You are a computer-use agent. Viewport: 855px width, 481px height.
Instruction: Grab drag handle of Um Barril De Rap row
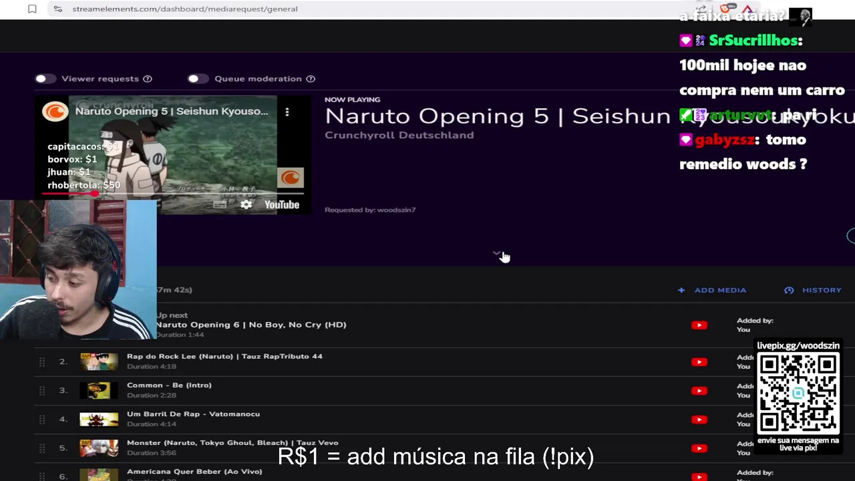point(42,419)
